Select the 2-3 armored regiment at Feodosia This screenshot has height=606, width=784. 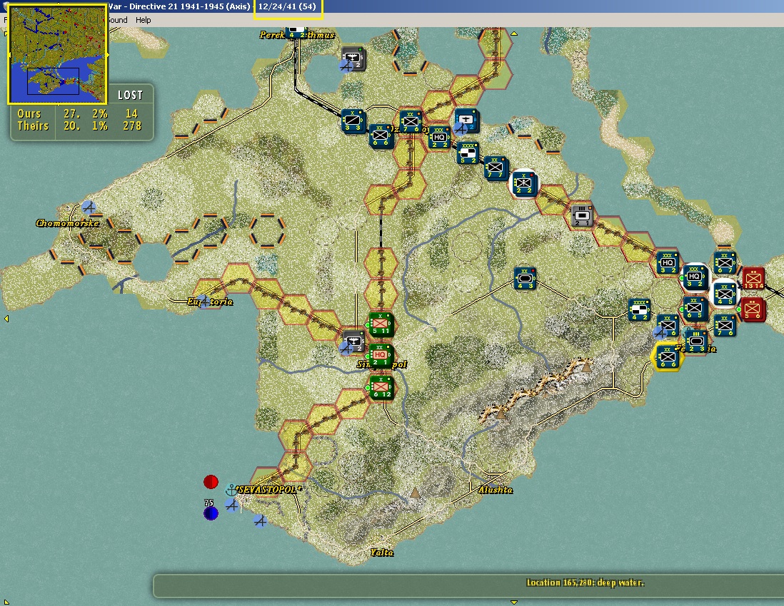tap(696, 341)
